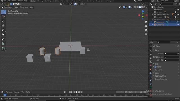Open the Particles properties tab
This screenshot has height=101, width=180.
pos(151,77)
